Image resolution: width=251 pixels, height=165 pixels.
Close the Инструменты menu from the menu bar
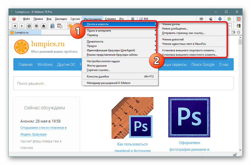pos(92,19)
